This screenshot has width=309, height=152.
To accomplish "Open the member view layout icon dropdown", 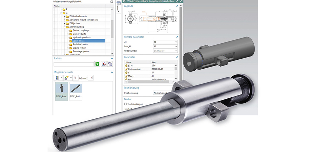I will pyautogui.click(x=61, y=78).
